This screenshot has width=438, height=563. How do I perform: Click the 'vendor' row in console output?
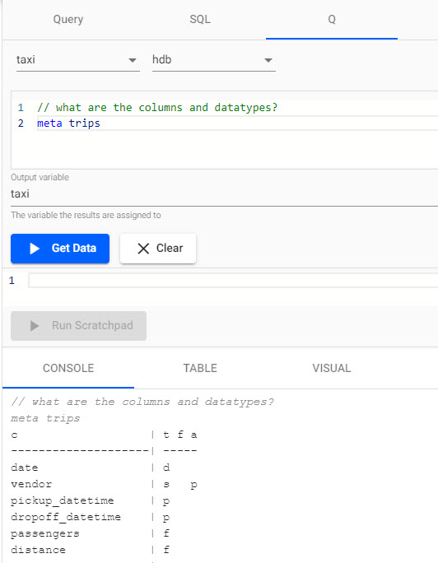[104, 484]
